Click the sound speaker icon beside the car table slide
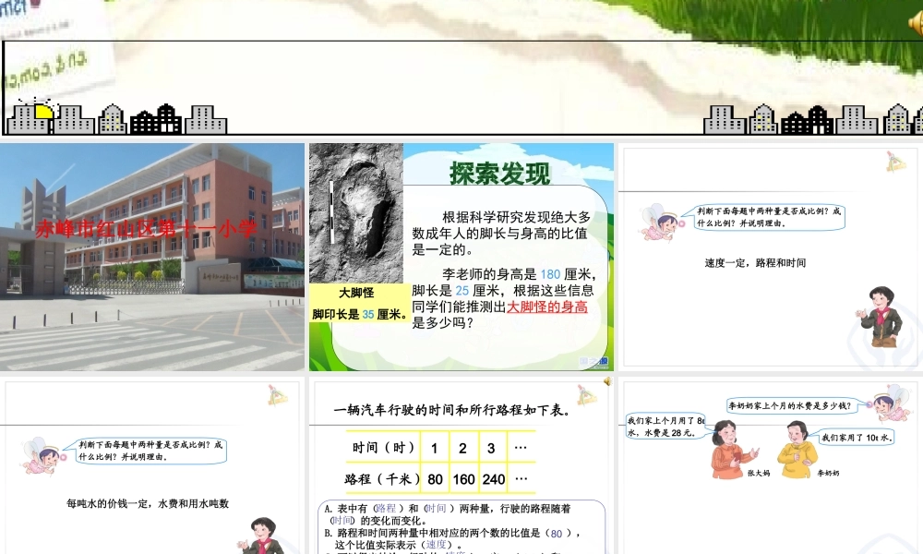923x554 pixels. pos(607,381)
